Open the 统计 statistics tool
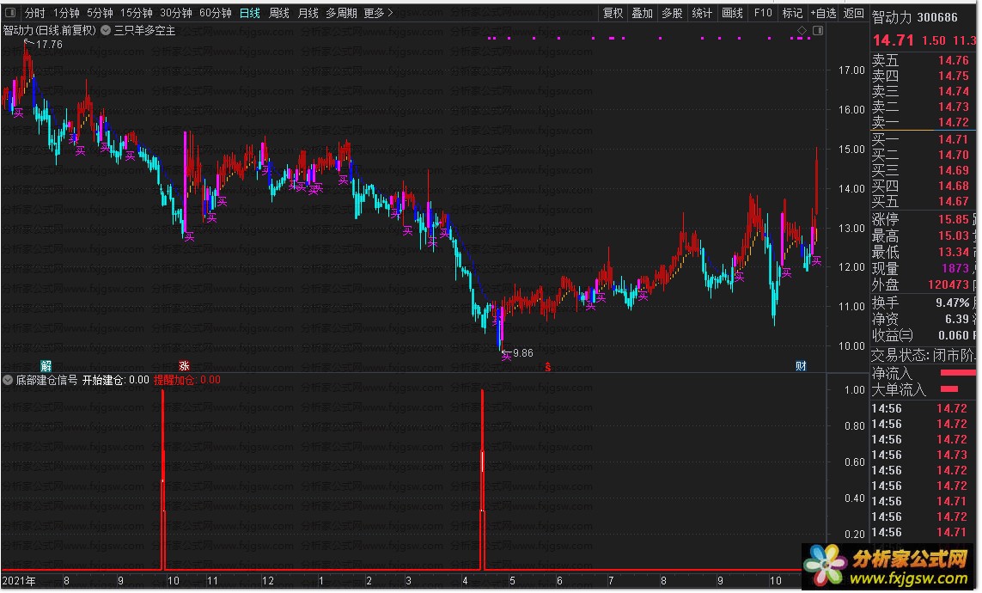The width and height of the screenshot is (982, 593). pos(702,13)
